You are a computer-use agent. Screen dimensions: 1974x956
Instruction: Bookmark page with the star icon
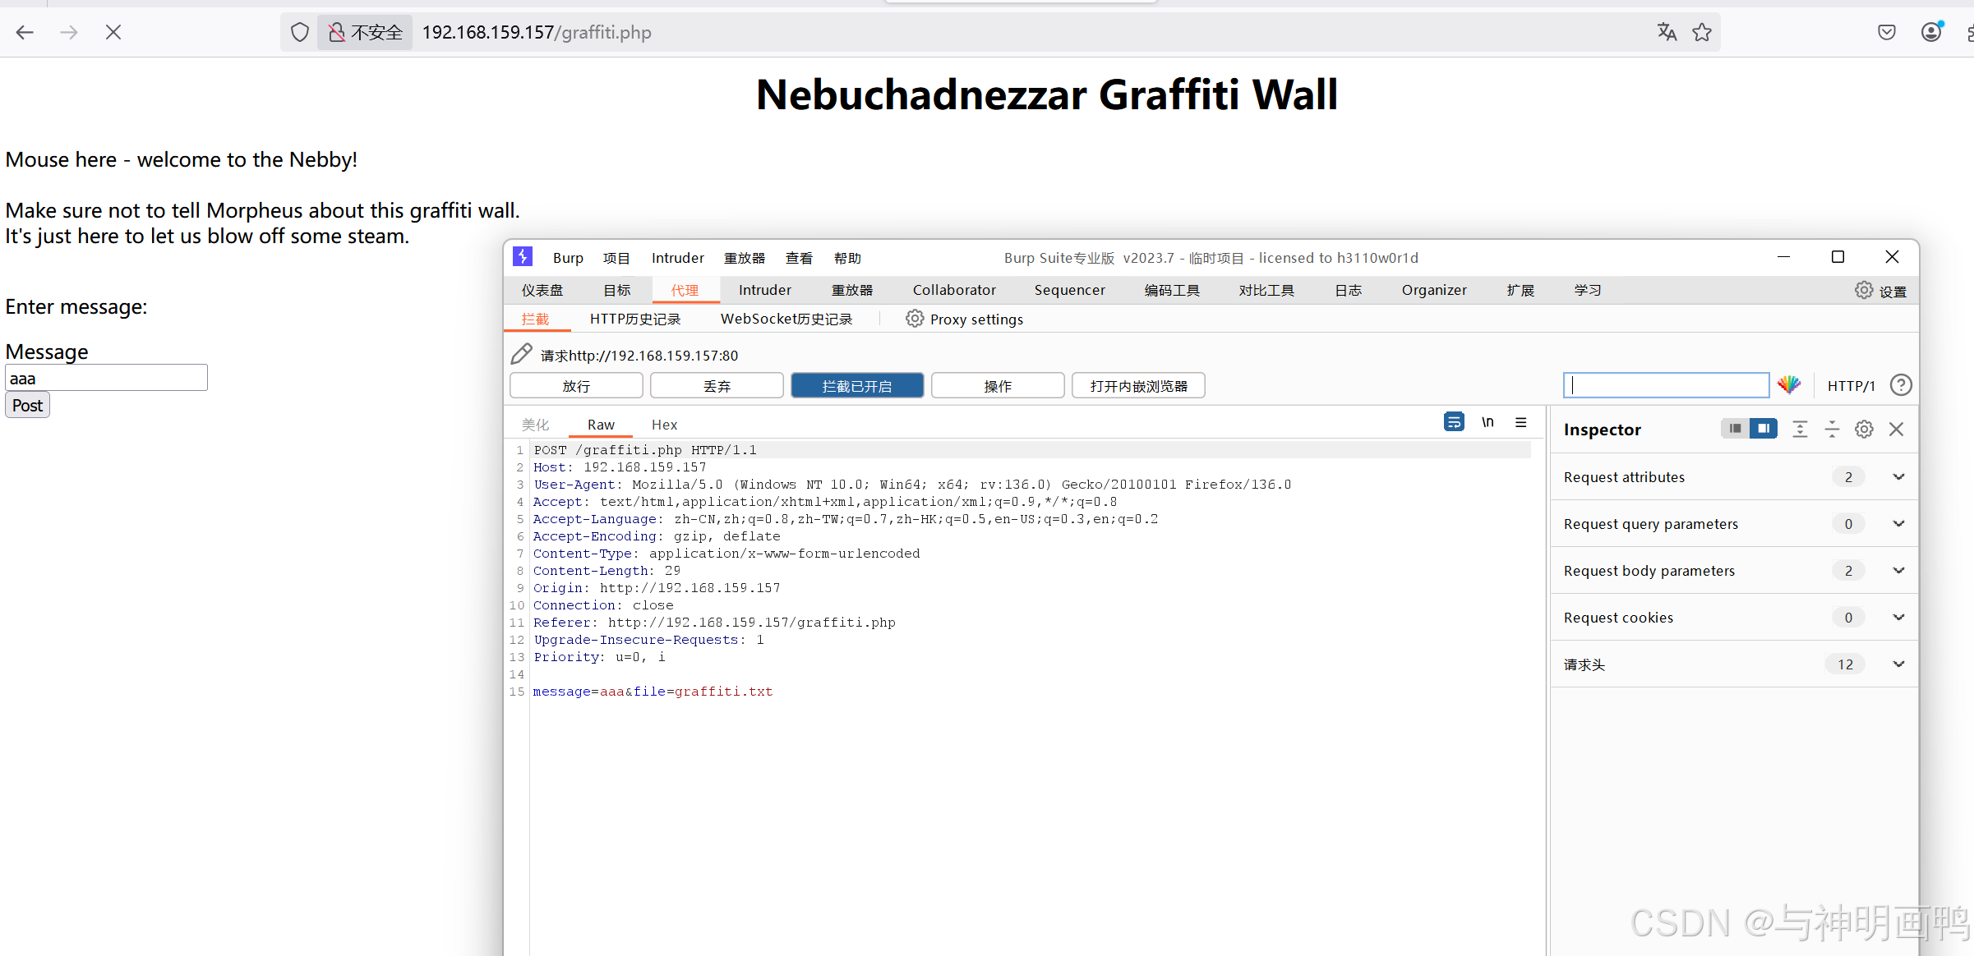(x=1702, y=32)
